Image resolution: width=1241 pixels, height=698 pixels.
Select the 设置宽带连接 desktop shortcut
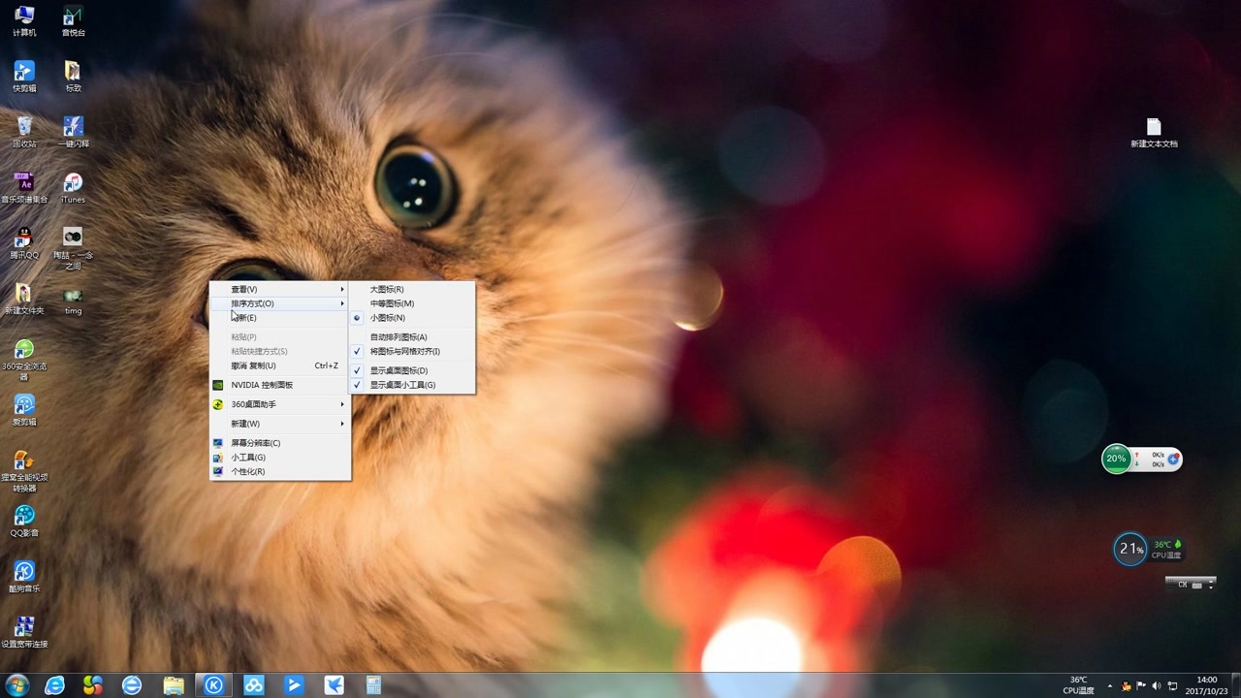point(24,632)
